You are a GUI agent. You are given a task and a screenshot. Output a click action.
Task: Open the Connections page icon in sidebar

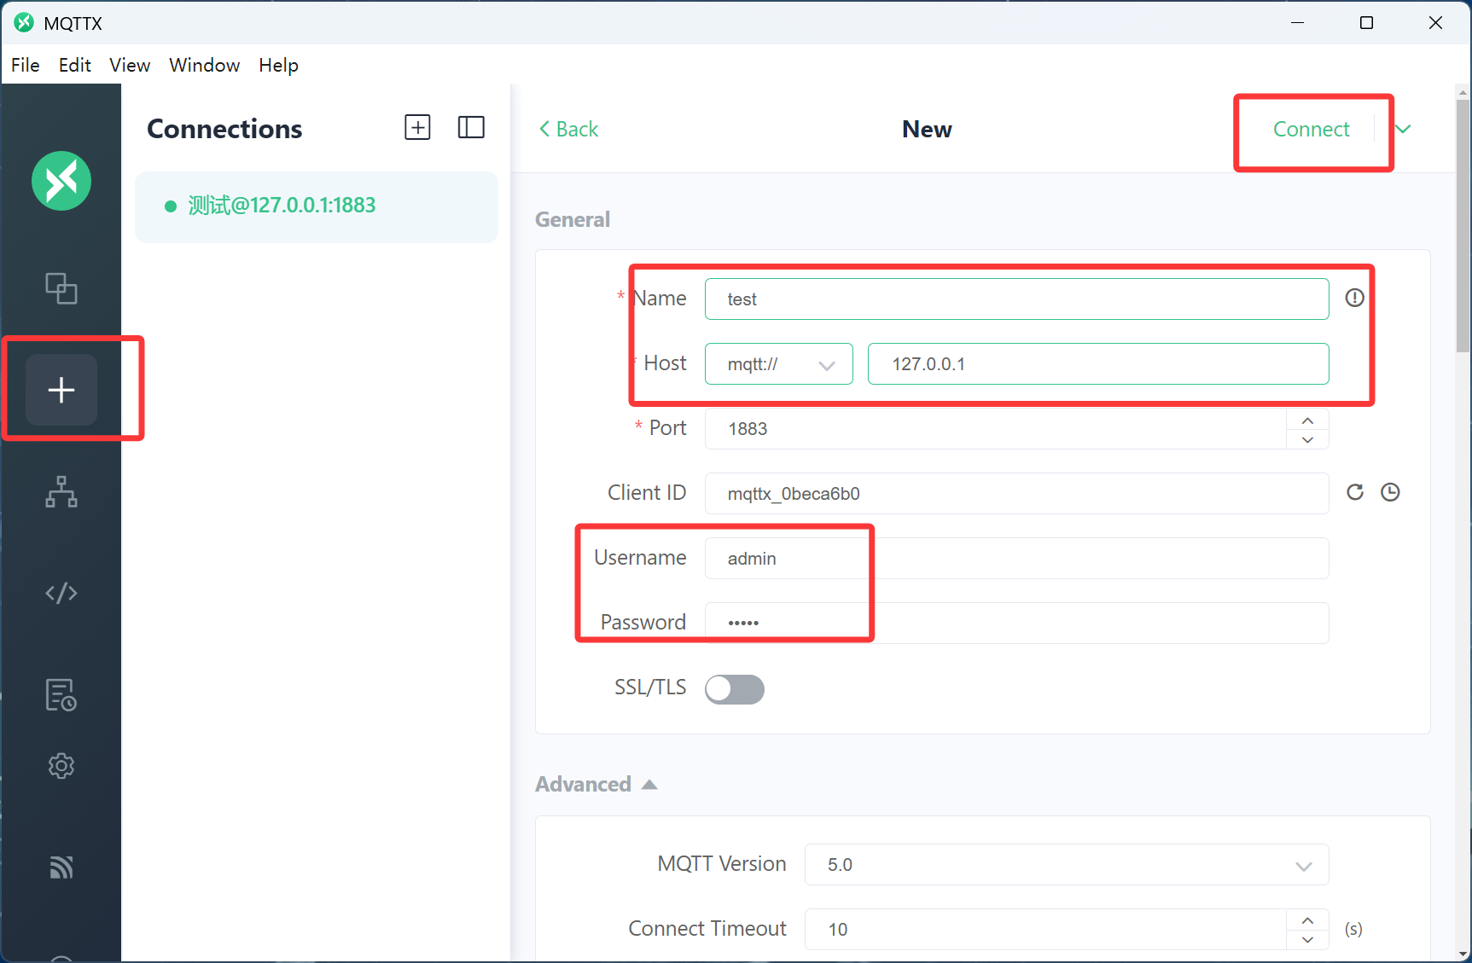click(x=61, y=288)
